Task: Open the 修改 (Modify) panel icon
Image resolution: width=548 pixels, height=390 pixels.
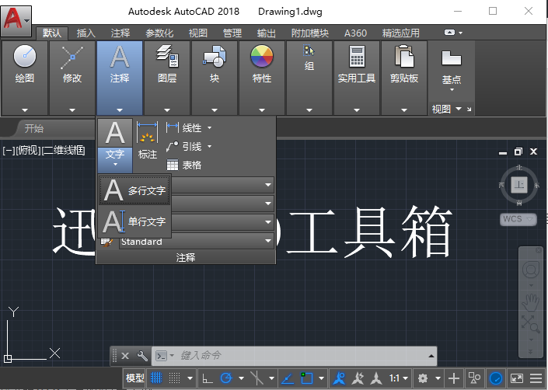Action: 72,57
